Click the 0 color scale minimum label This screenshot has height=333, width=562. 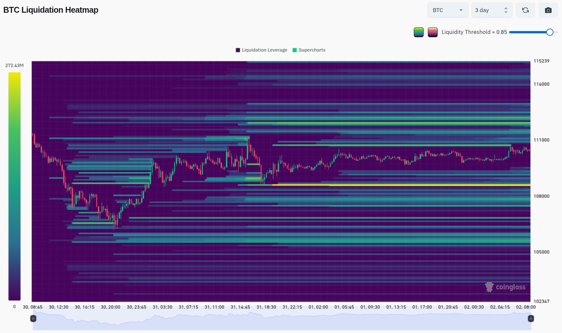14,307
